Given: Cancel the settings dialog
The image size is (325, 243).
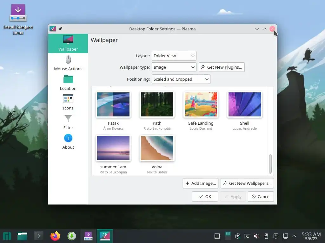Looking at the screenshot, I should click(x=261, y=196).
